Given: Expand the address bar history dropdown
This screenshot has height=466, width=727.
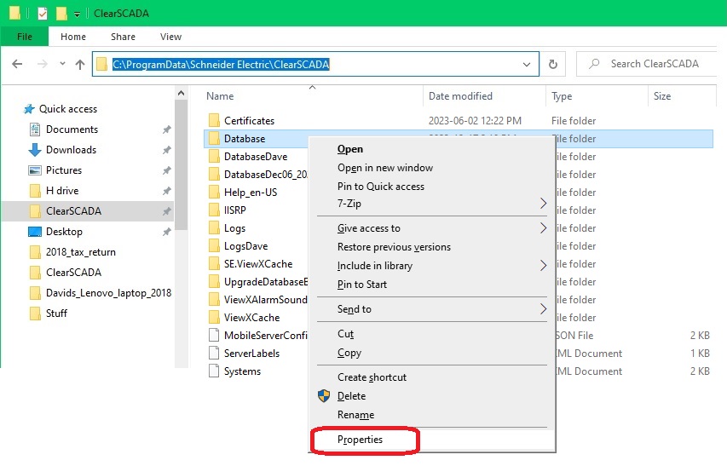Looking at the screenshot, I should (x=527, y=65).
